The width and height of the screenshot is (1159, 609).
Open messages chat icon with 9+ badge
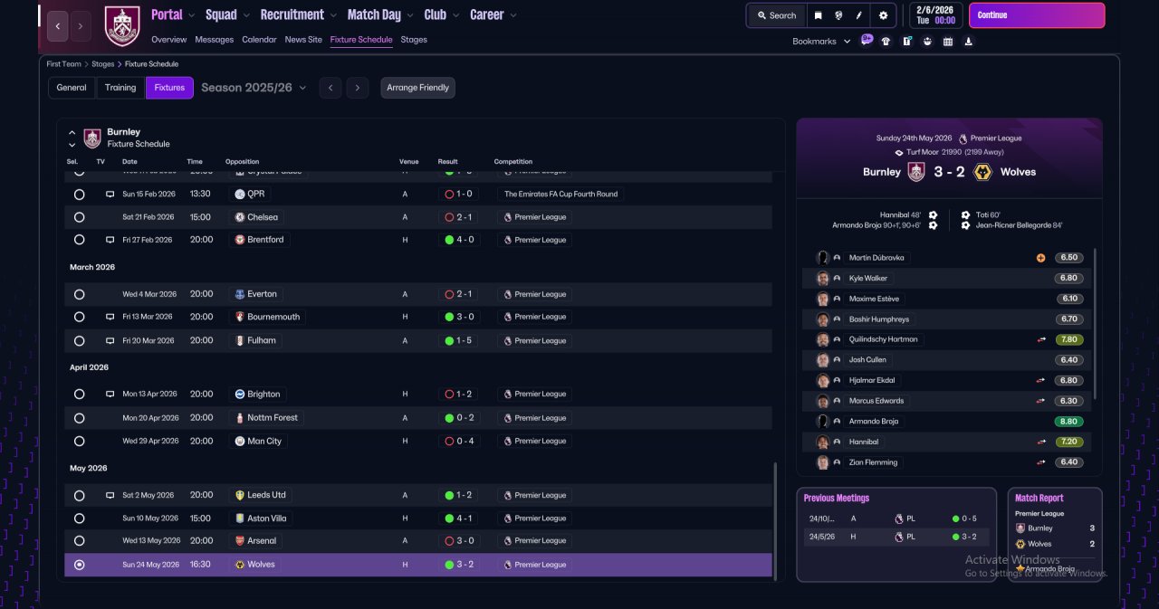pos(867,40)
